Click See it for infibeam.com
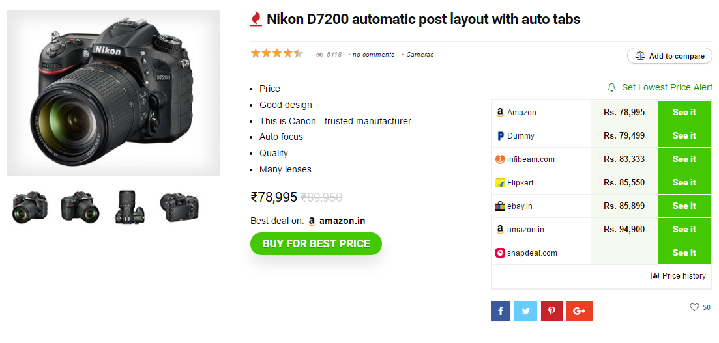The height and width of the screenshot is (343, 719). (x=684, y=159)
